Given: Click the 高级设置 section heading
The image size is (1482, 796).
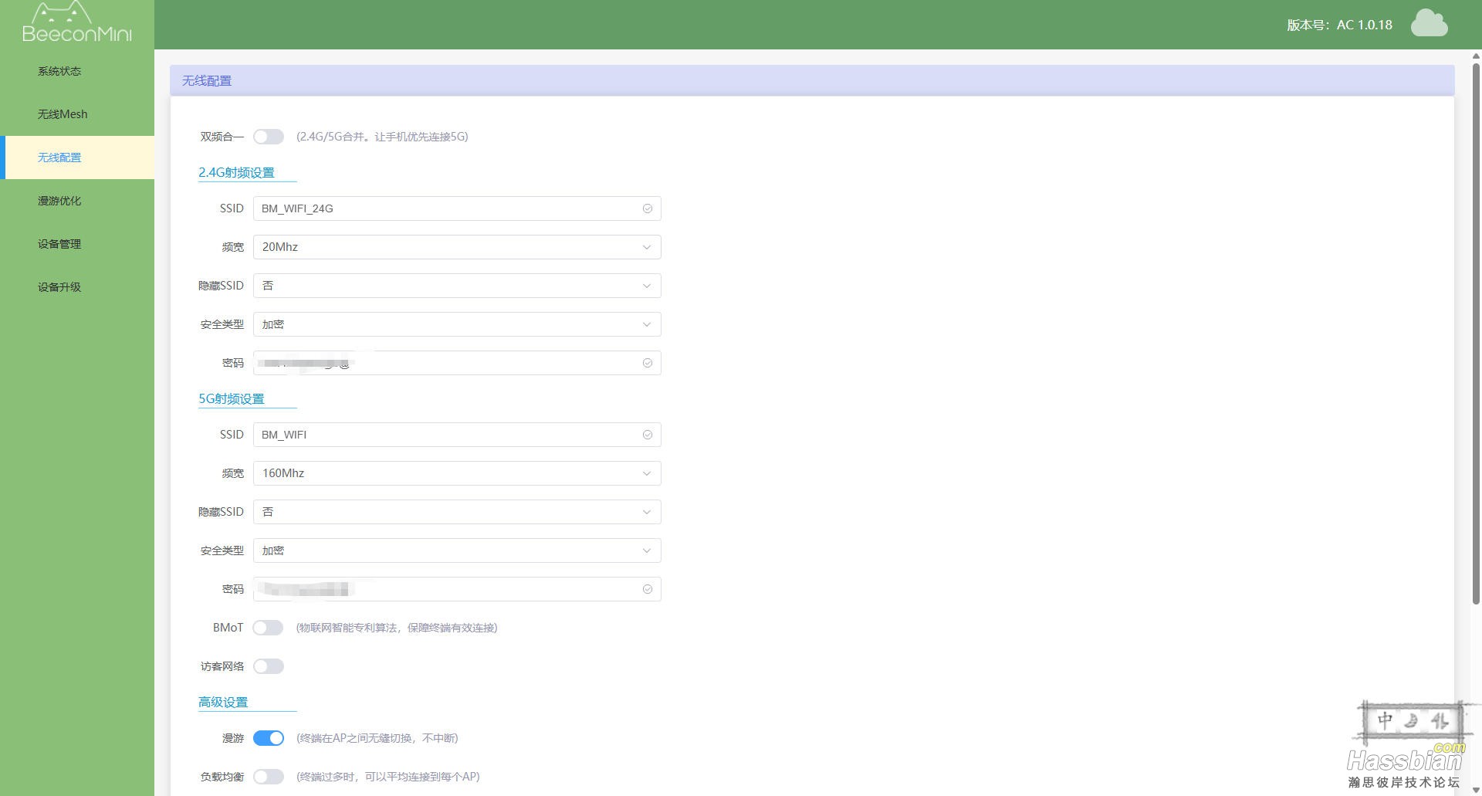Looking at the screenshot, I should (223, 702).
